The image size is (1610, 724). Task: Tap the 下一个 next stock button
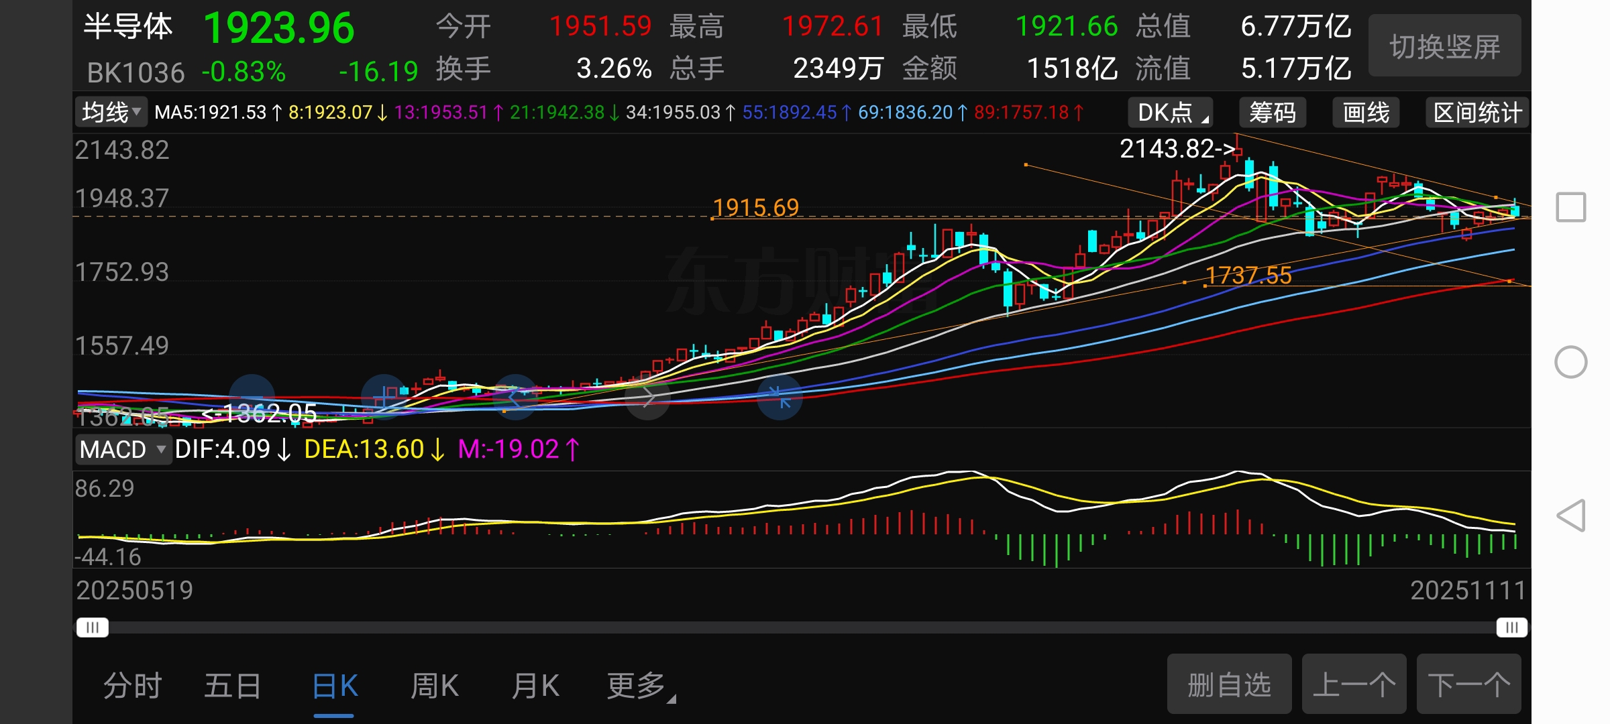pyautogui.click(x=1468, y=684)
